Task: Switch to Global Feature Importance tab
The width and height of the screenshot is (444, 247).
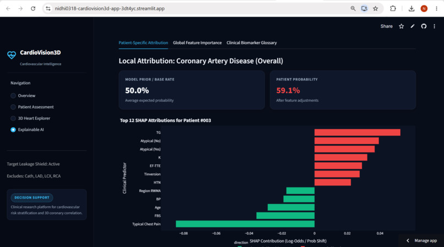Action: point(197,43)
